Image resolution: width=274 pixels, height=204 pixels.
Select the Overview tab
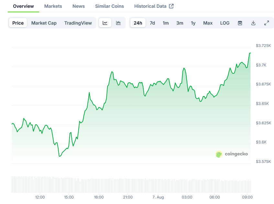(x=23, y=6)
